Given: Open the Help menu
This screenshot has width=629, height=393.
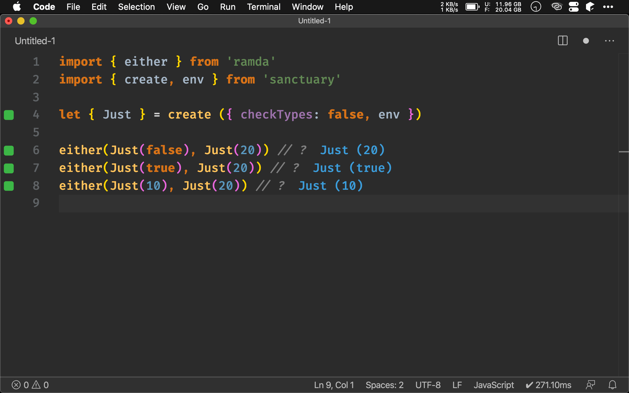Looking at the screenshot, I should [x=344, y=7].
